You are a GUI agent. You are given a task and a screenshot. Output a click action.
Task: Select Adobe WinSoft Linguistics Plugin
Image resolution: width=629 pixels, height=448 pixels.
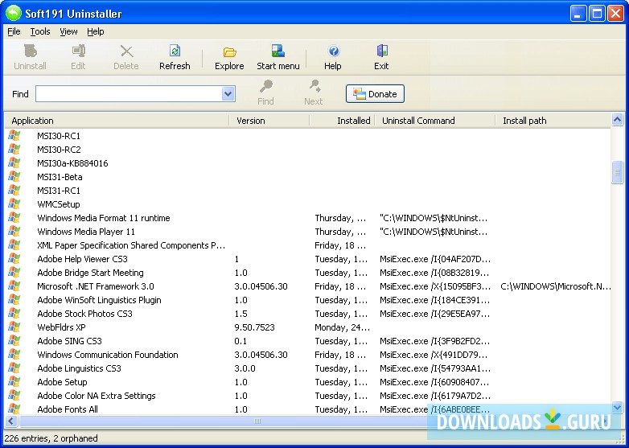[x=99, y=299]
